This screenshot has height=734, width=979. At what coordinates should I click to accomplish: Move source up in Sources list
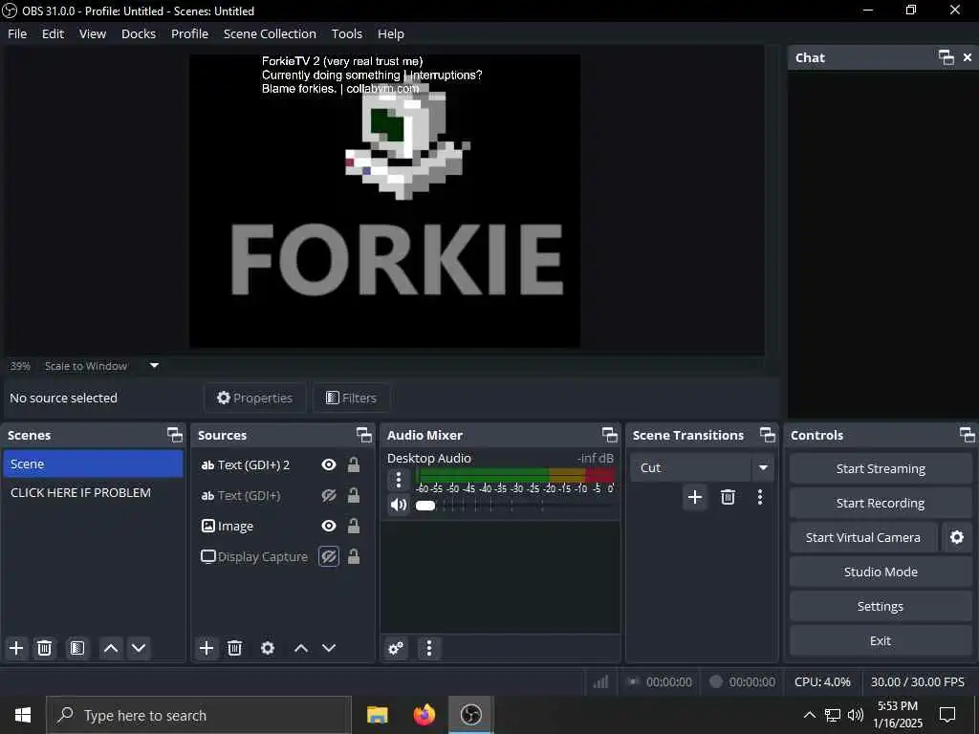pyautogui.click(x=301, y=648)
